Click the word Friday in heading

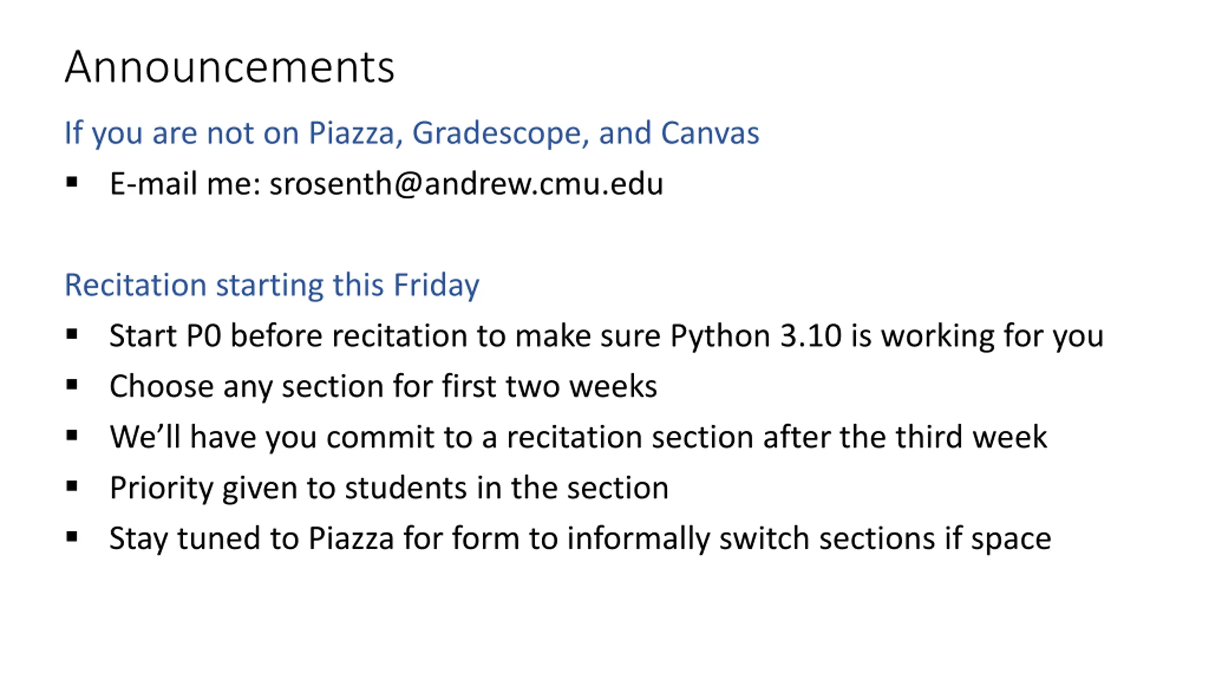click(x=436, y=285)
